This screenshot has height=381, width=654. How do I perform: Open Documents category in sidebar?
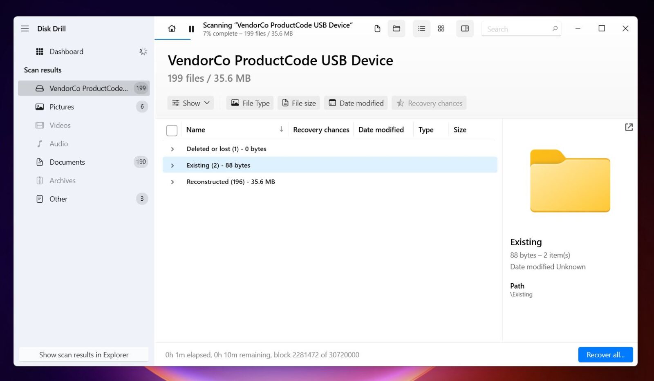coord(67,162)
